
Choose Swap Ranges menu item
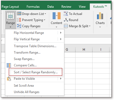pyautogui.click(x=35, y=59)
